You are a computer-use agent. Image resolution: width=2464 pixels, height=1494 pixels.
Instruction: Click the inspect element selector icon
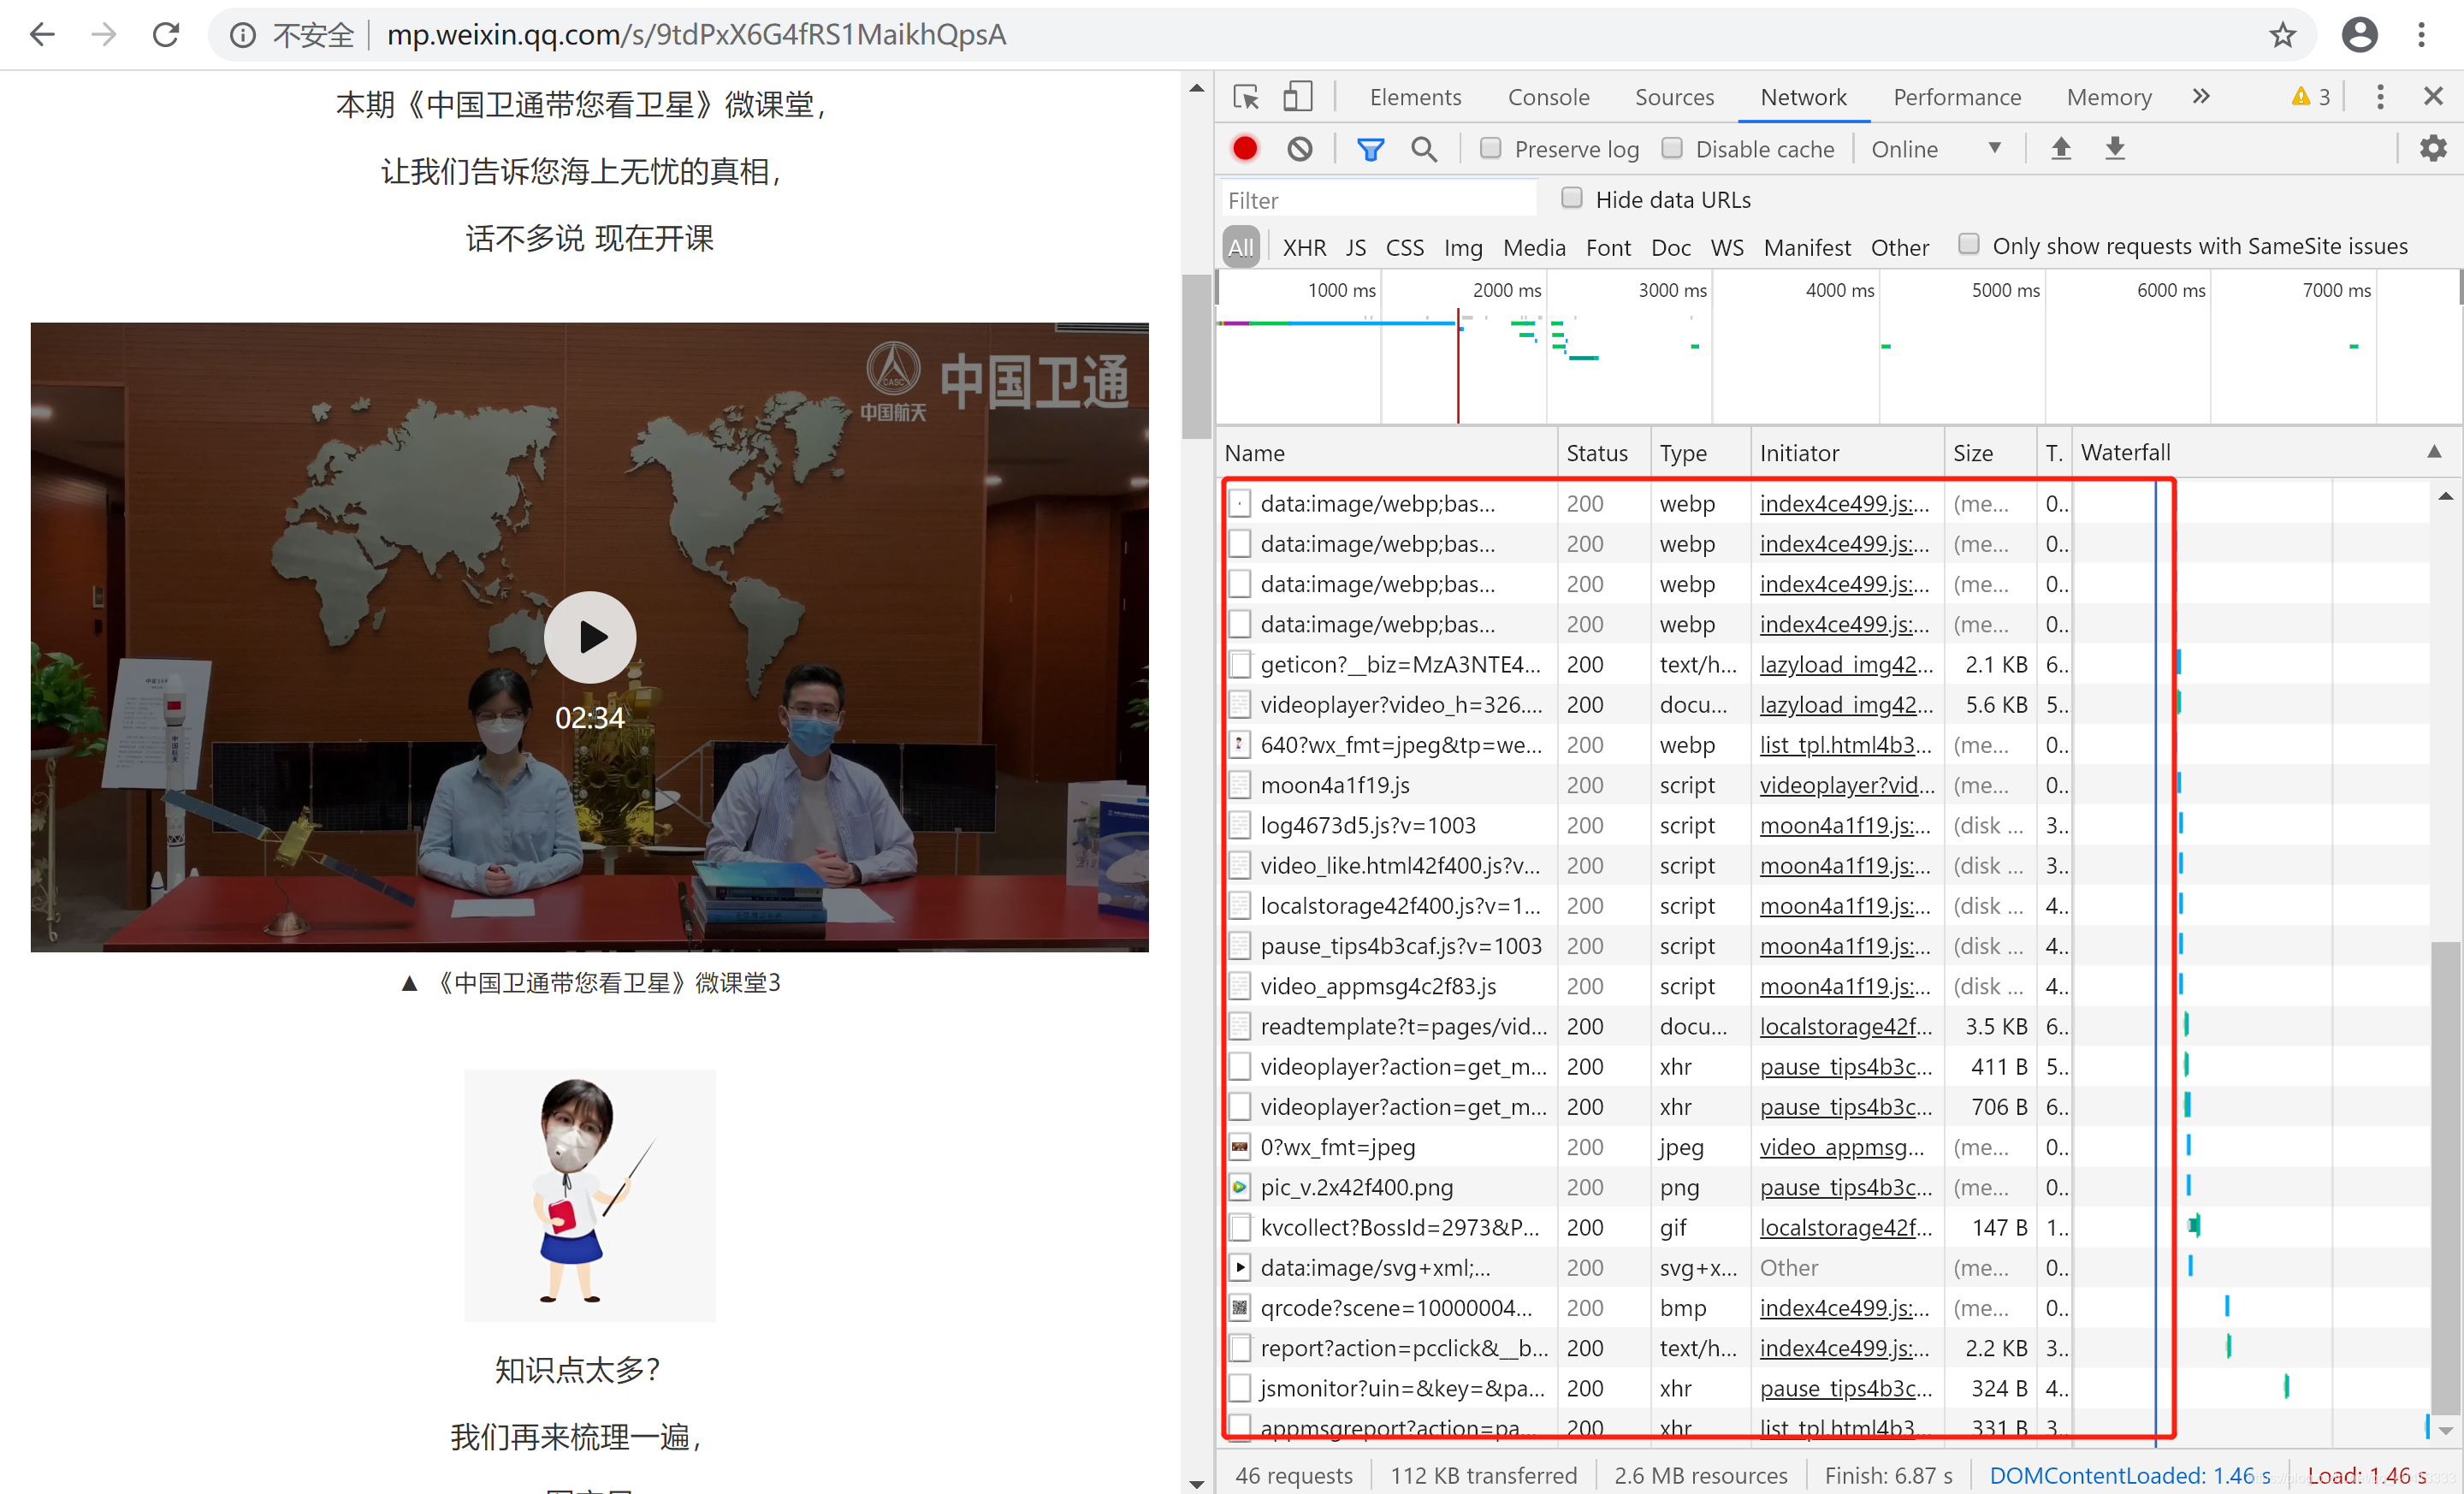pyautogui.click(x=1246, y=97)
